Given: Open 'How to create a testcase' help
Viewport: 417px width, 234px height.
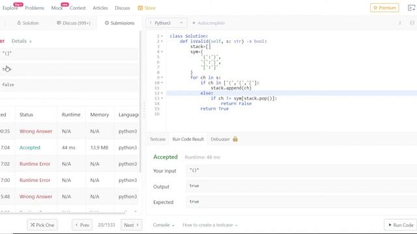Looking at the screenshot, I should tap(210, 225).
